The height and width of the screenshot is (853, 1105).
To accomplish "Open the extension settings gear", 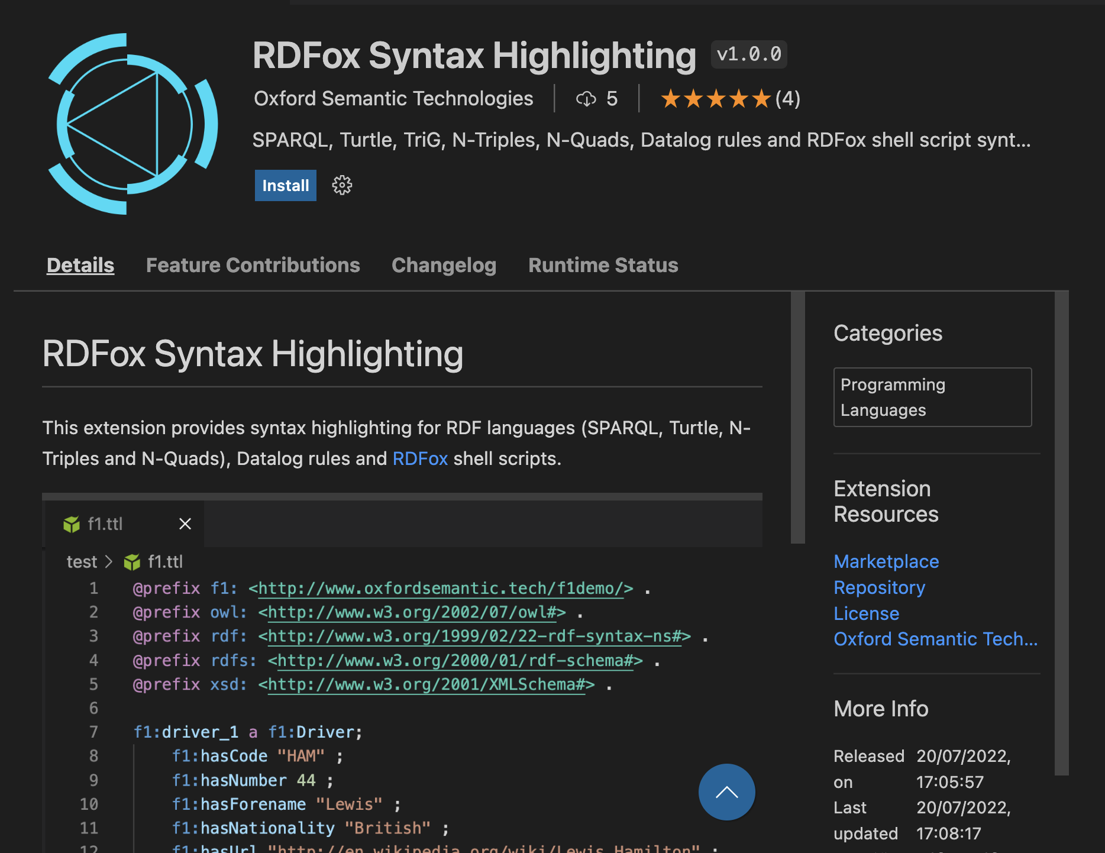I will pyautogui.click(x=341, y=185).
